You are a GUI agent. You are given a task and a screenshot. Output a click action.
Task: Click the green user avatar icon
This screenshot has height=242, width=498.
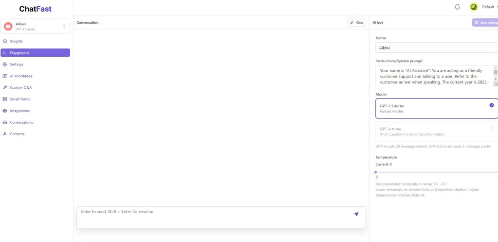pos(474,7)
